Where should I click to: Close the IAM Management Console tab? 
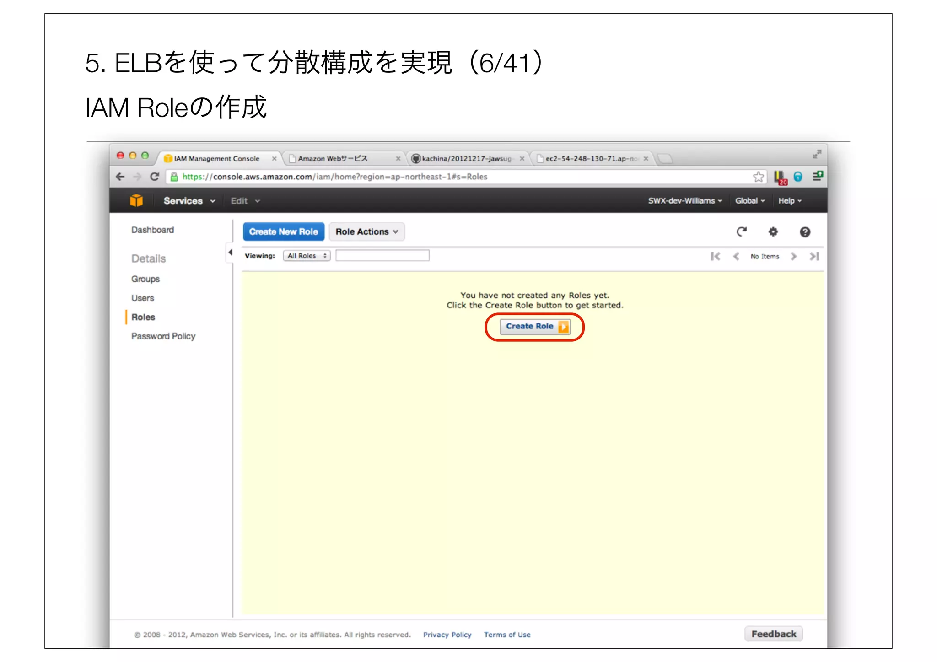pos(274,159)
